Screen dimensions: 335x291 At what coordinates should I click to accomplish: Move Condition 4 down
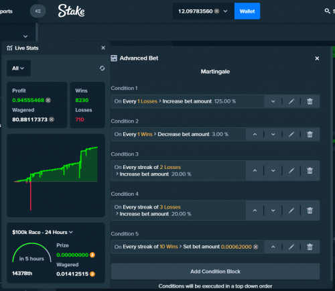point(273,211)
